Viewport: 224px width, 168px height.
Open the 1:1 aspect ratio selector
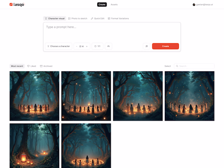[x=97, y=46]
